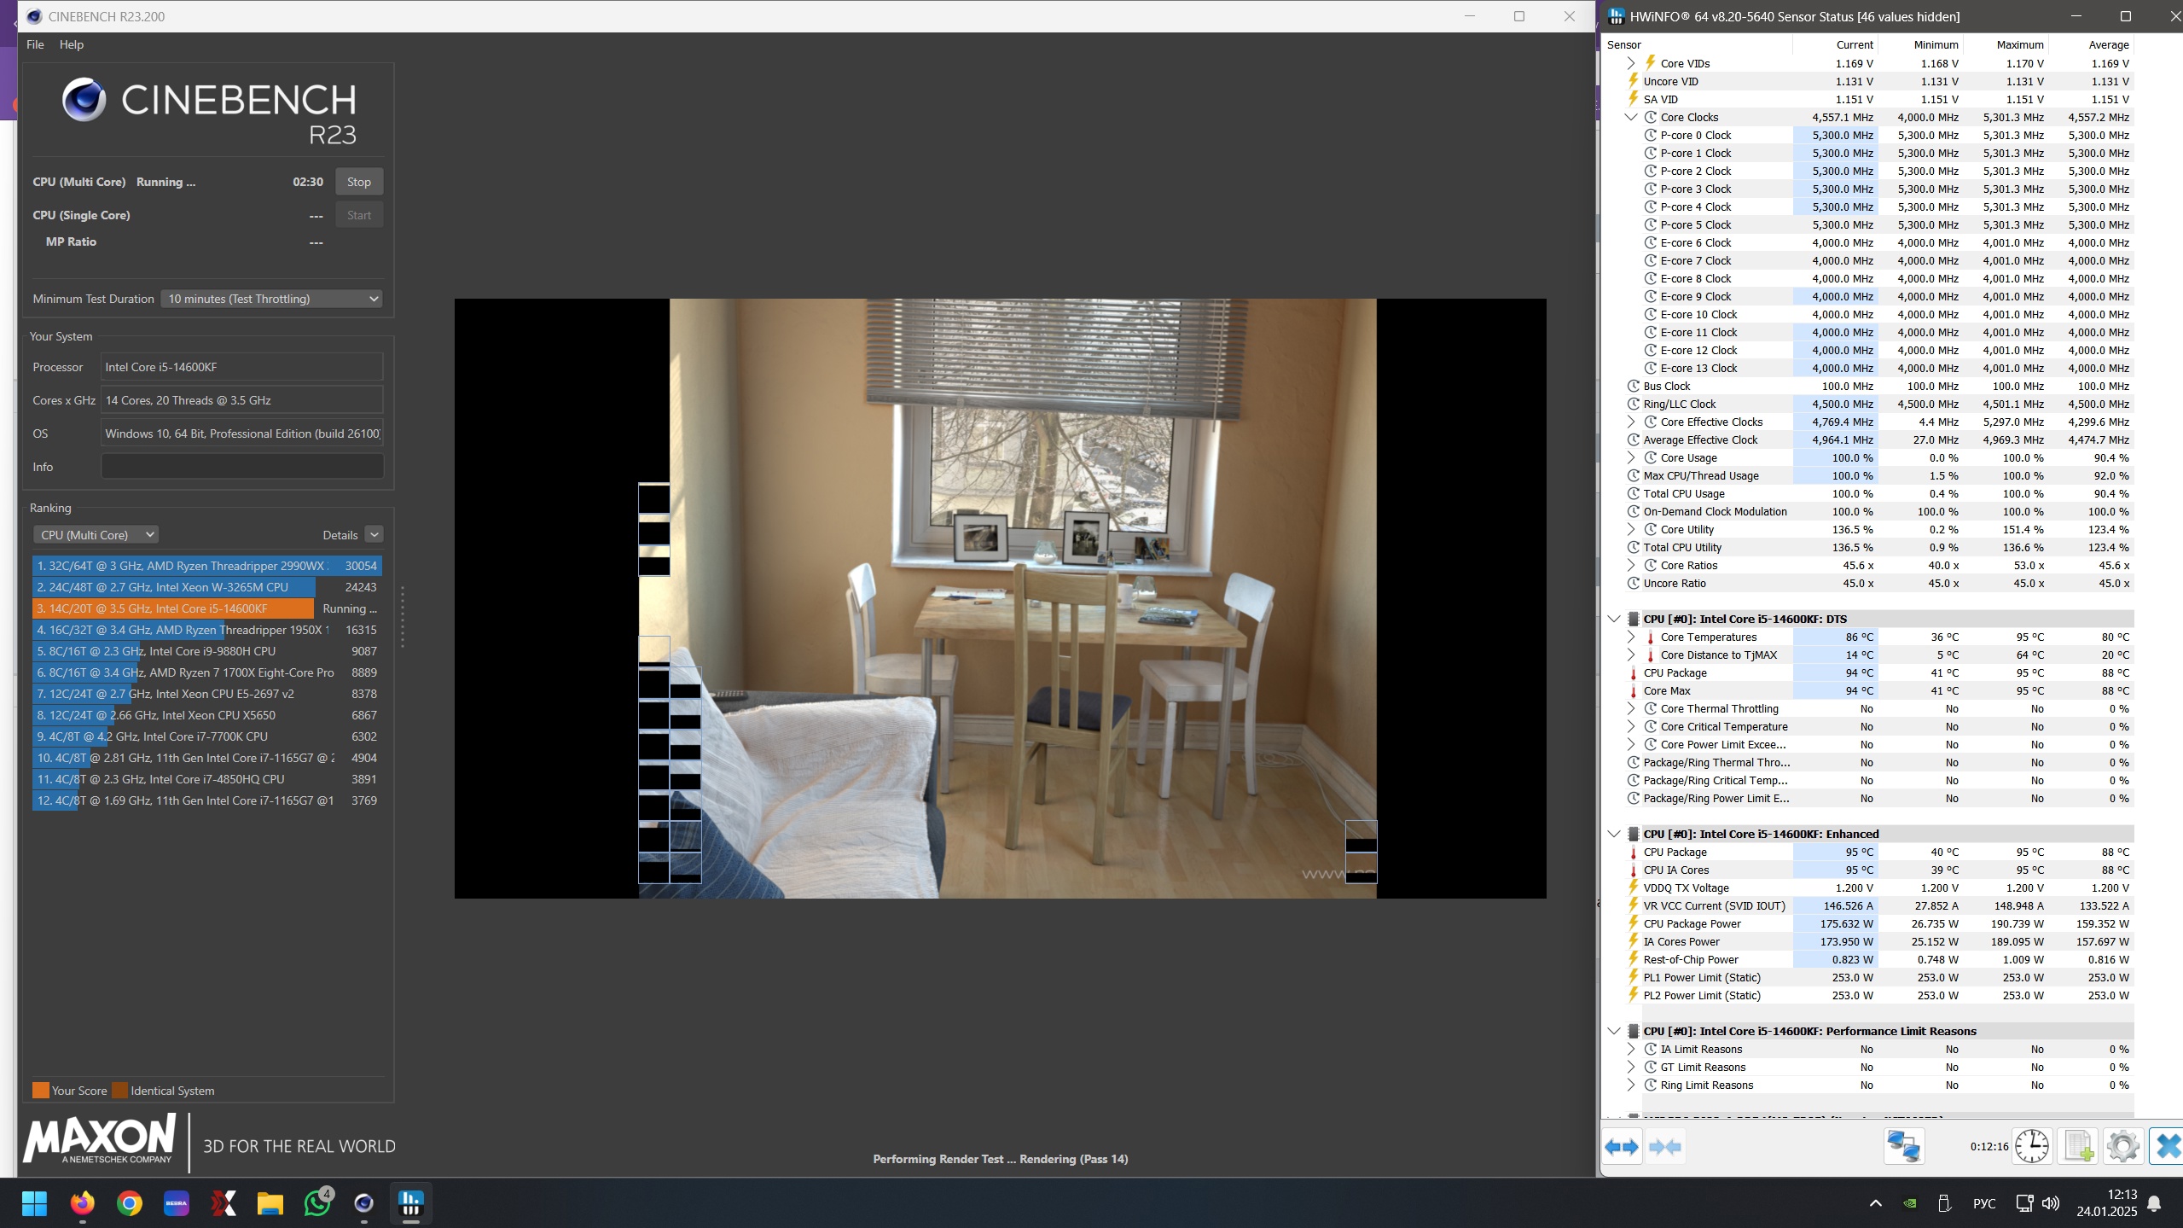The height and width of the screenshot is (1228, 2183).
Task: Close sensors with blue X button
Action: tap(2167, 1147)
